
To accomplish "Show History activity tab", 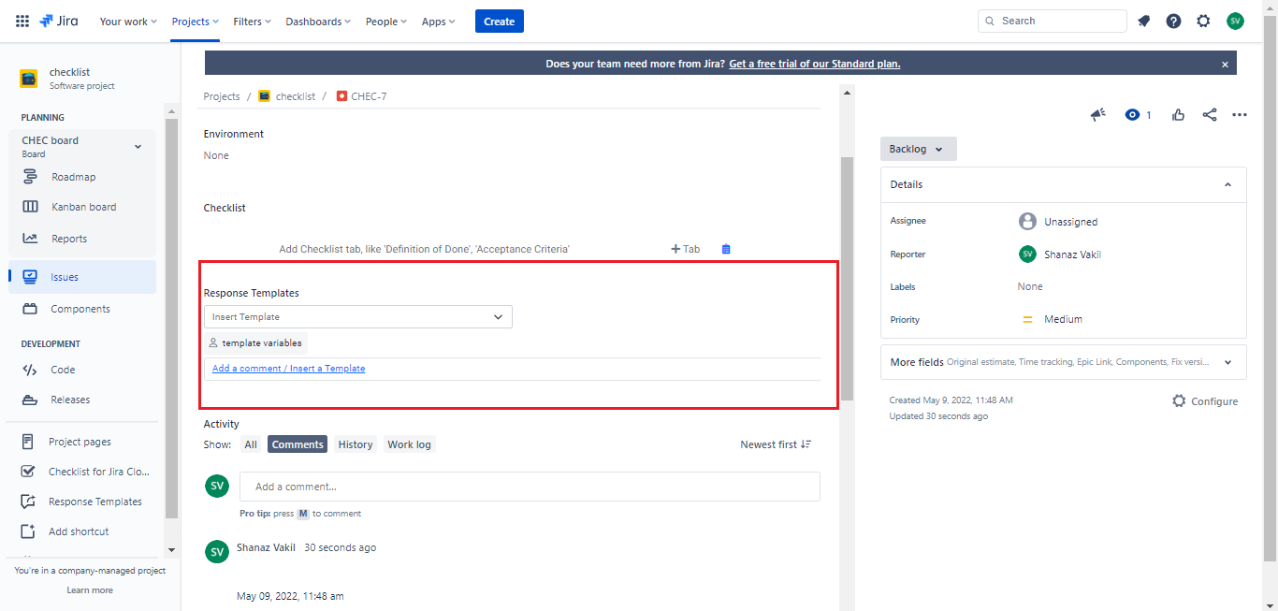I will tap(356, 444).
